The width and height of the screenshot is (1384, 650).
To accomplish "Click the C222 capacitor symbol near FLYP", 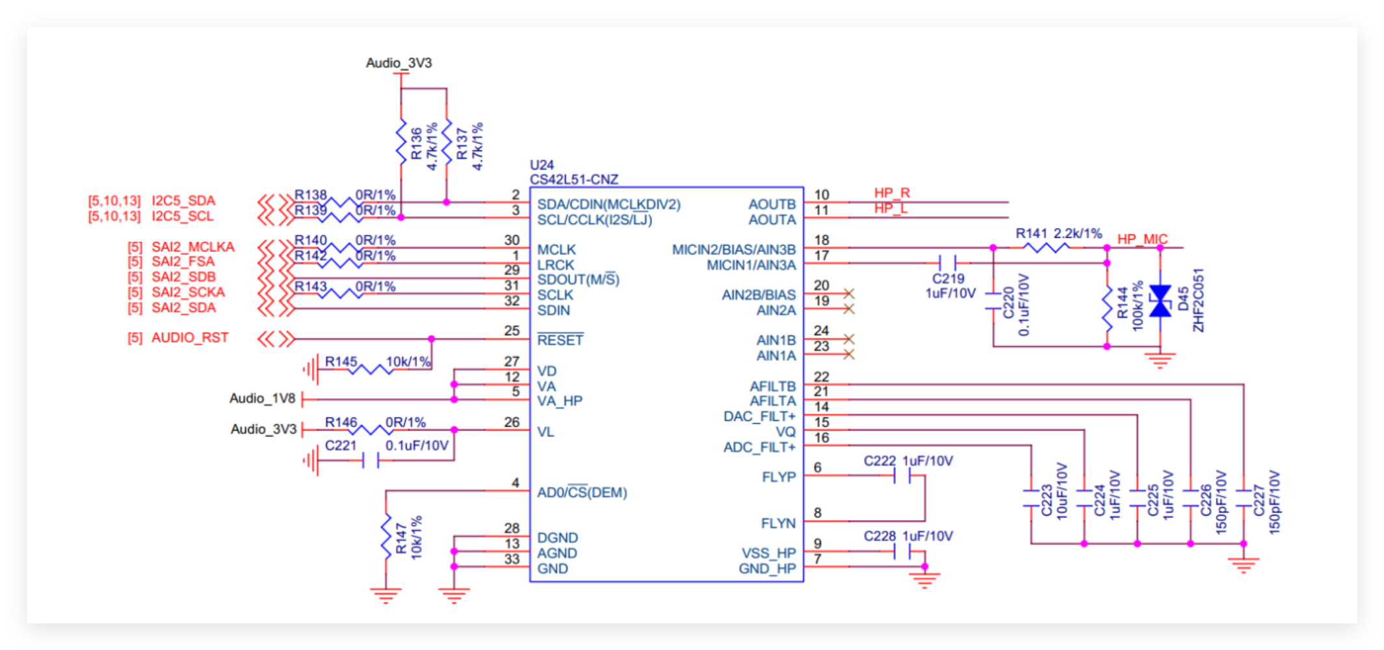I will click(x=902, y=476).
